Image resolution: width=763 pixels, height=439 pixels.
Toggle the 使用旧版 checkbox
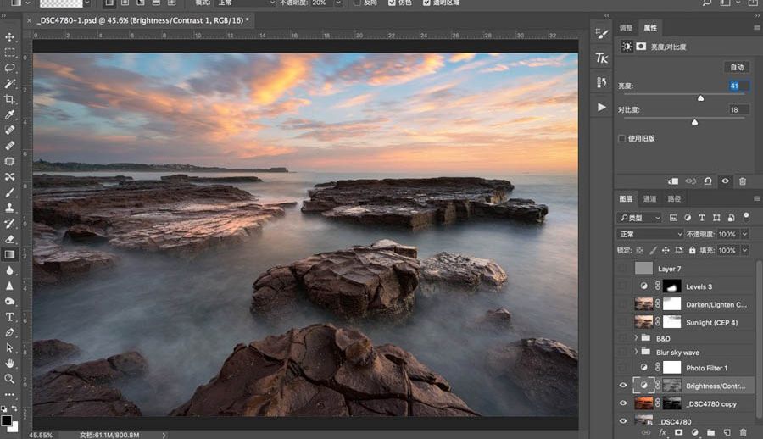(621, 138)
